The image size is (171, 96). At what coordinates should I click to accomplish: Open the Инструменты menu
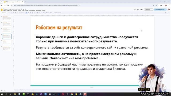click(32, 10)
